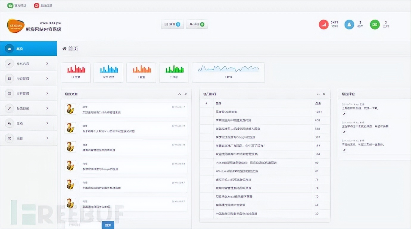Select the 系统信息 item in the top bar
The height and width of the screenshot is (229, 411).
pos(43,5)
